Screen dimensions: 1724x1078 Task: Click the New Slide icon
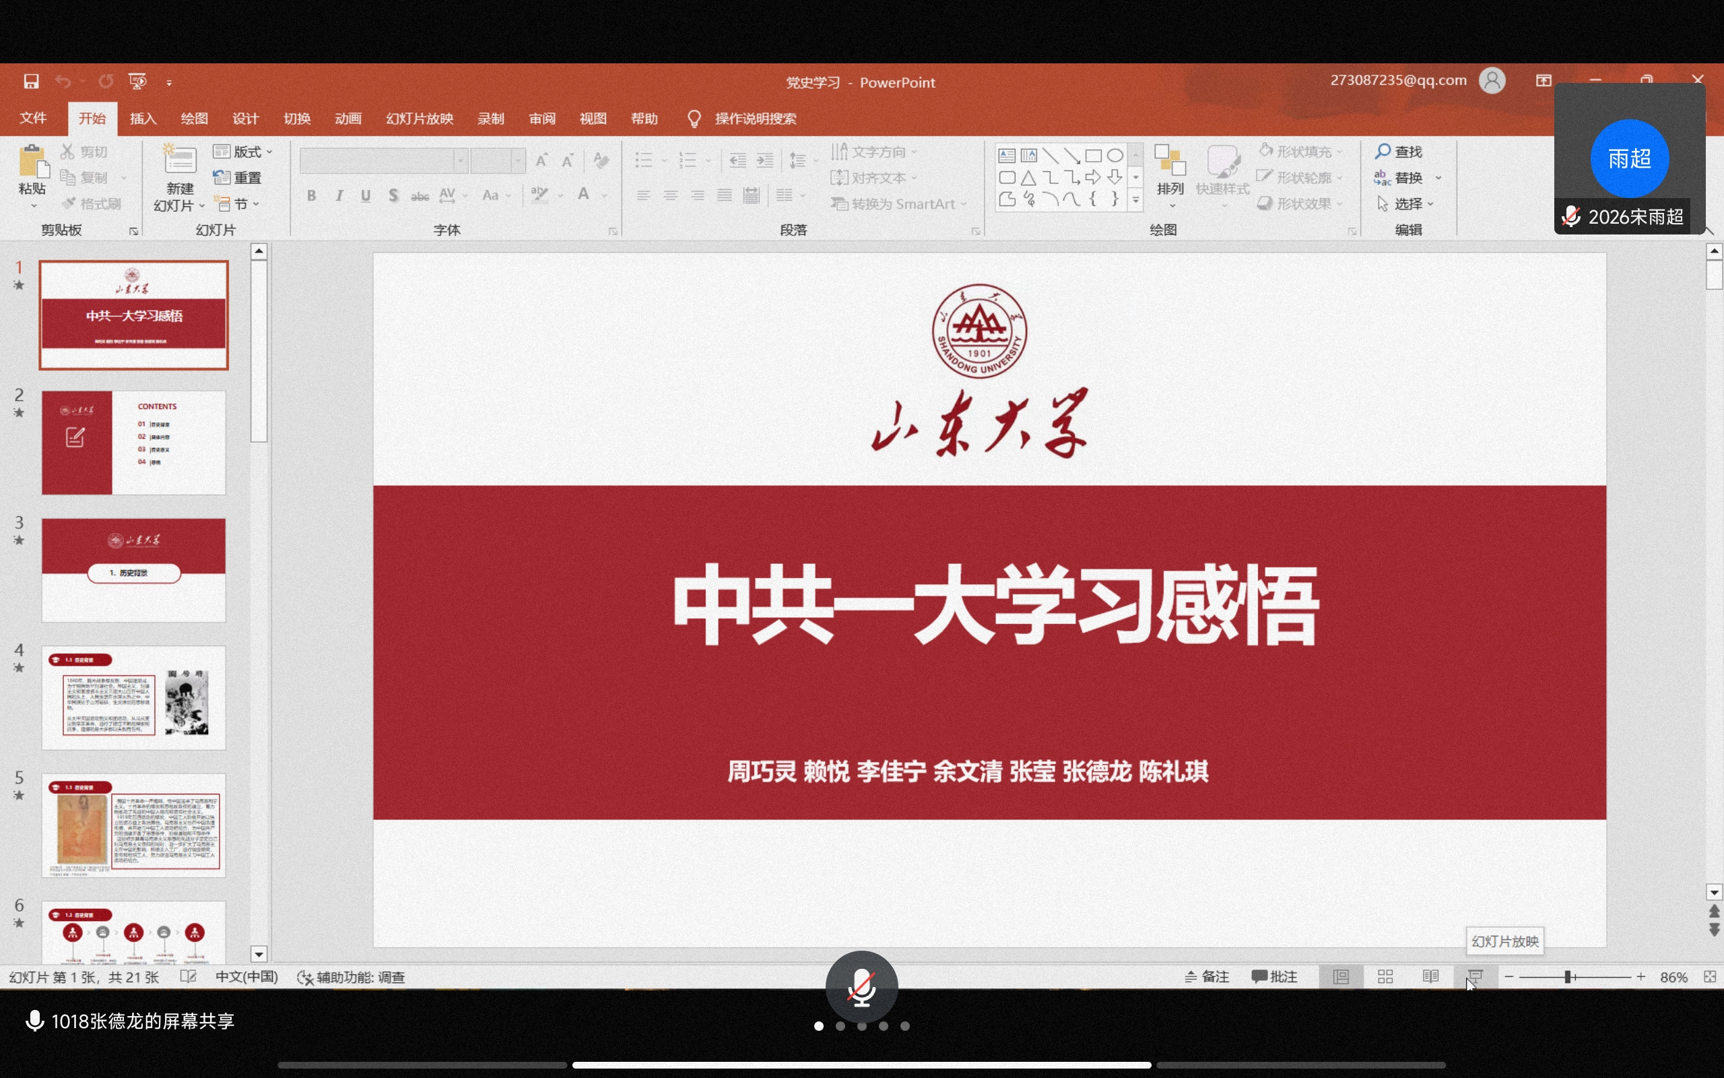tap(180, 160)
